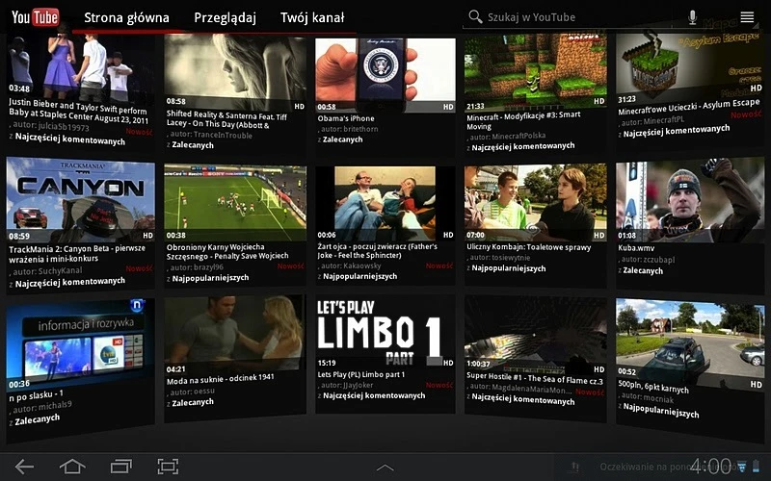Open the overflow menu icon at top right

coord(747,17)
